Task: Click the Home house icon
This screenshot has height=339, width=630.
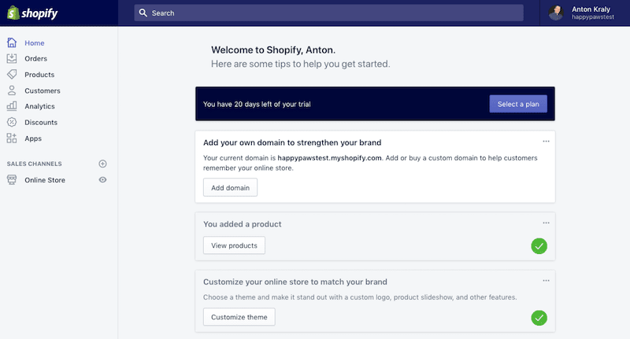Action: click(12, 42)
